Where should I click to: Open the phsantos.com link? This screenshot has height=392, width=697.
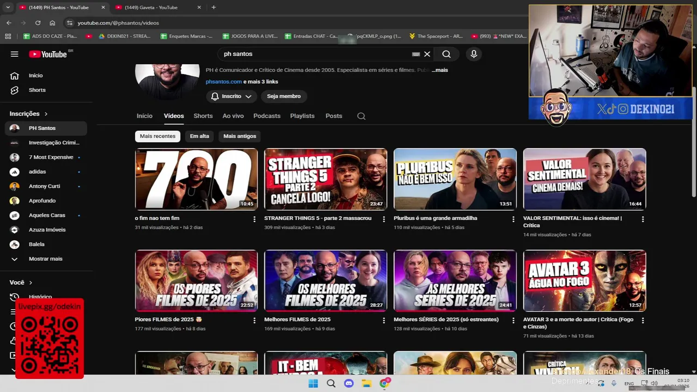click(x=224, y=82)
